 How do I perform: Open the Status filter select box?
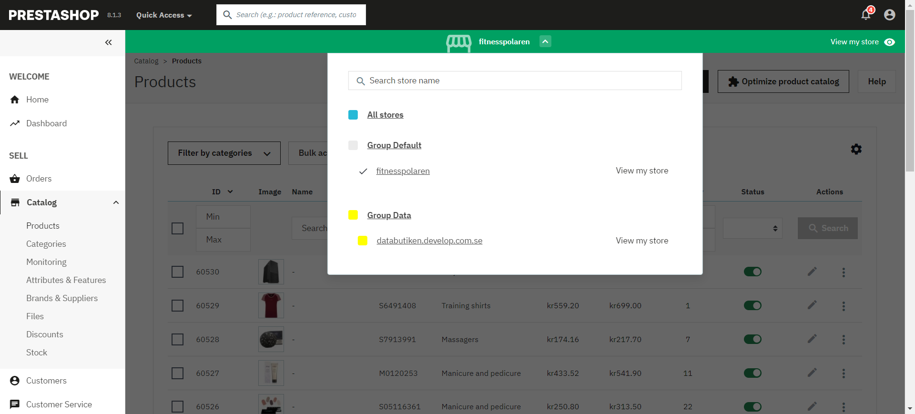point(752,228)
